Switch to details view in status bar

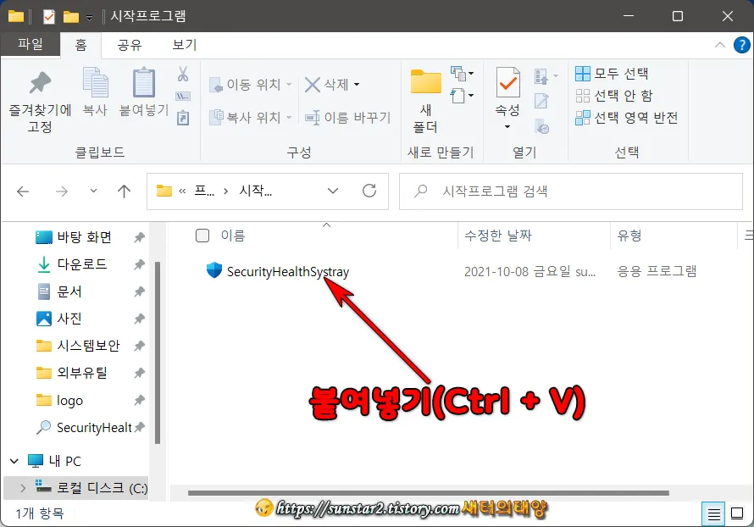(712, 513)
